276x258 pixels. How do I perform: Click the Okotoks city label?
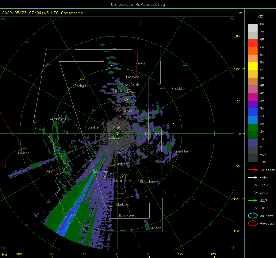[x=123, y=205]
